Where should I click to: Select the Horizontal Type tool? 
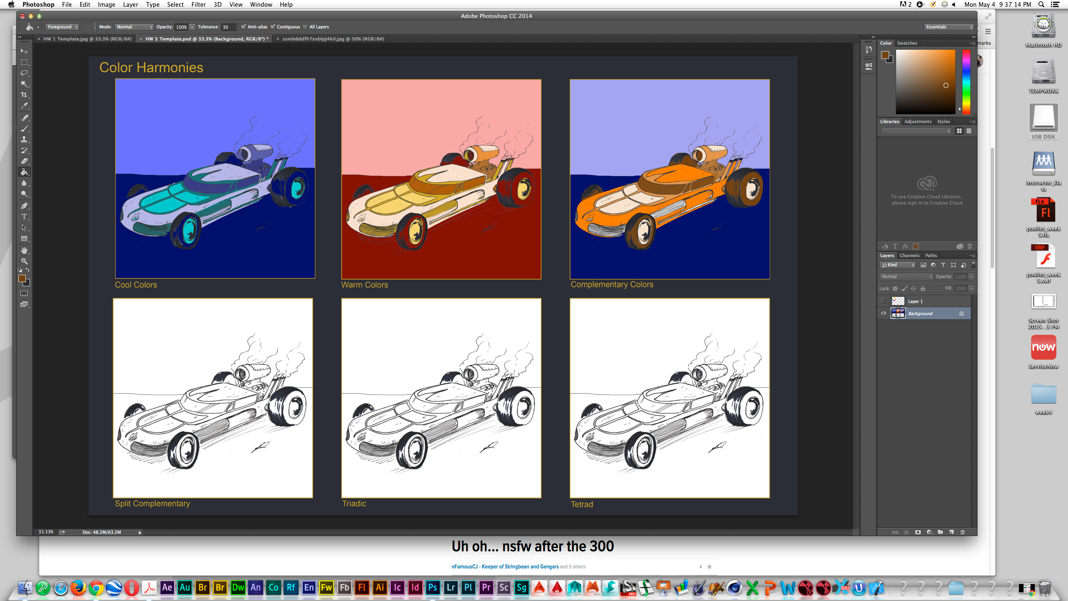(24, 217)
